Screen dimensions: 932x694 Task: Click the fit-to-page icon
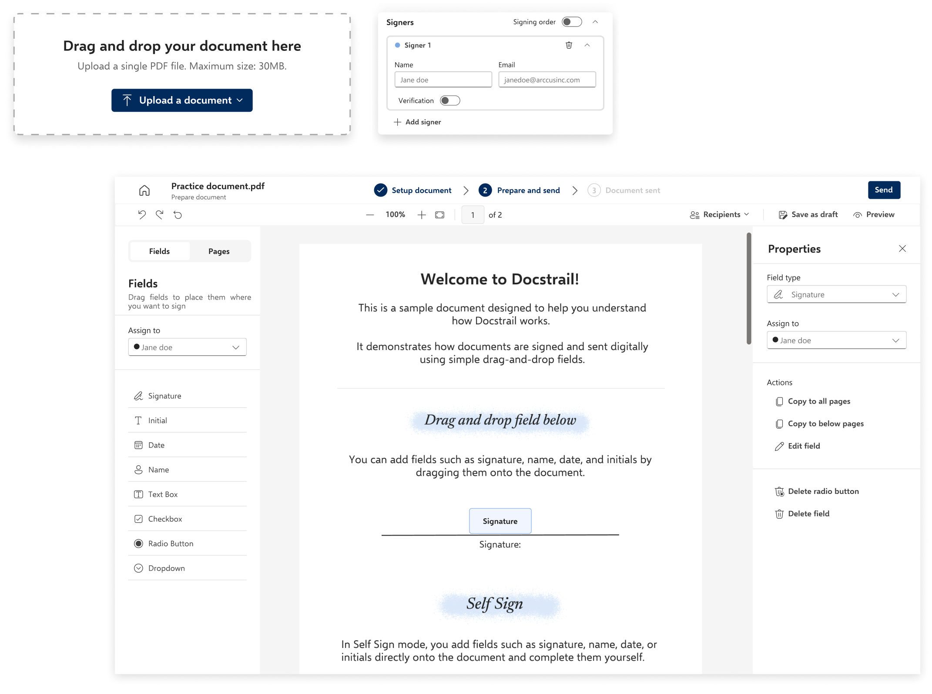[x=440, y=215]
